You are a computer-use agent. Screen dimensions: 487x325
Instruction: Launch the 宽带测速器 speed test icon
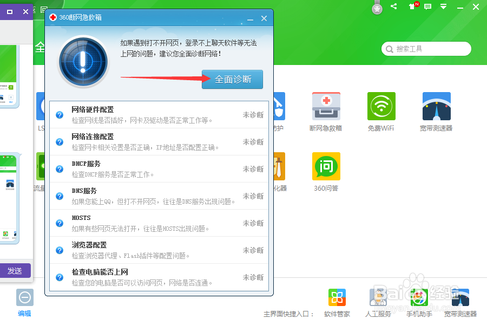click(x=436, y=106)
